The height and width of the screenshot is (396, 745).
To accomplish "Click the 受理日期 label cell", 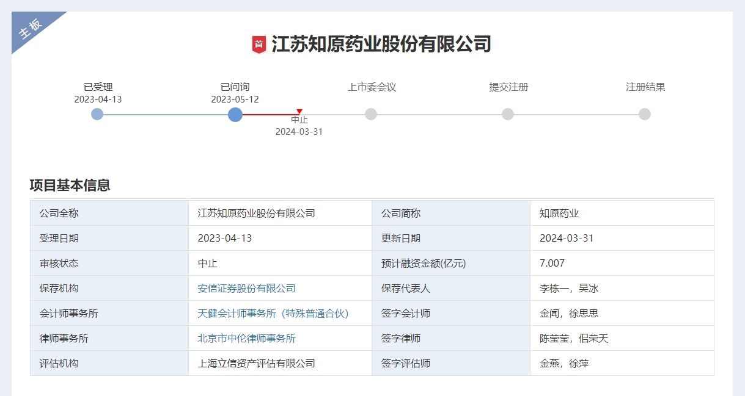I will point(109,238).
